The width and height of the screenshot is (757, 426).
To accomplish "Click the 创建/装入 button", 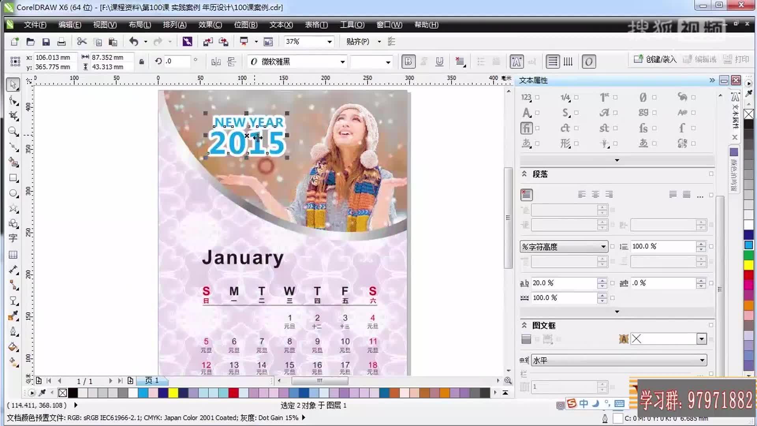I will (656, 59).
